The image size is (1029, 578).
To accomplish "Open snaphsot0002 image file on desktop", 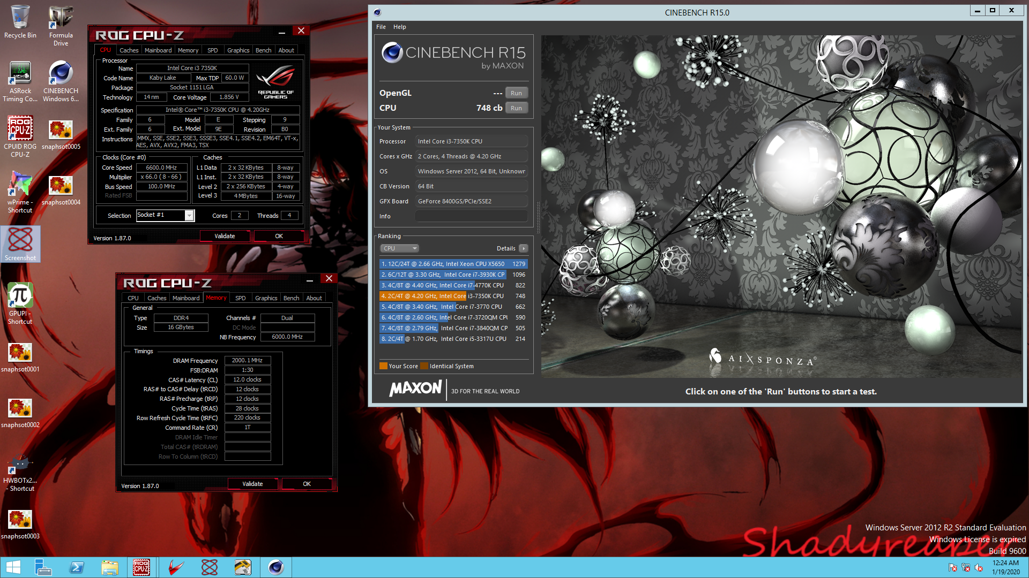I will pyautogui.click(x=20, y=413).
